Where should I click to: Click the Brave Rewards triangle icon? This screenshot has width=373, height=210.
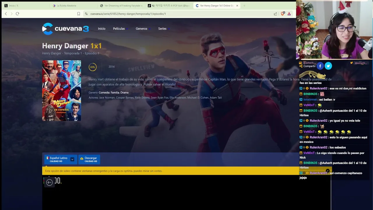point(289,14)
